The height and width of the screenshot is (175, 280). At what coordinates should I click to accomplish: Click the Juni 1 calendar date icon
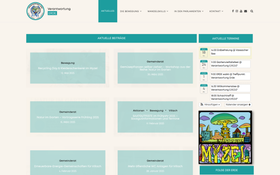click(204, 77)
